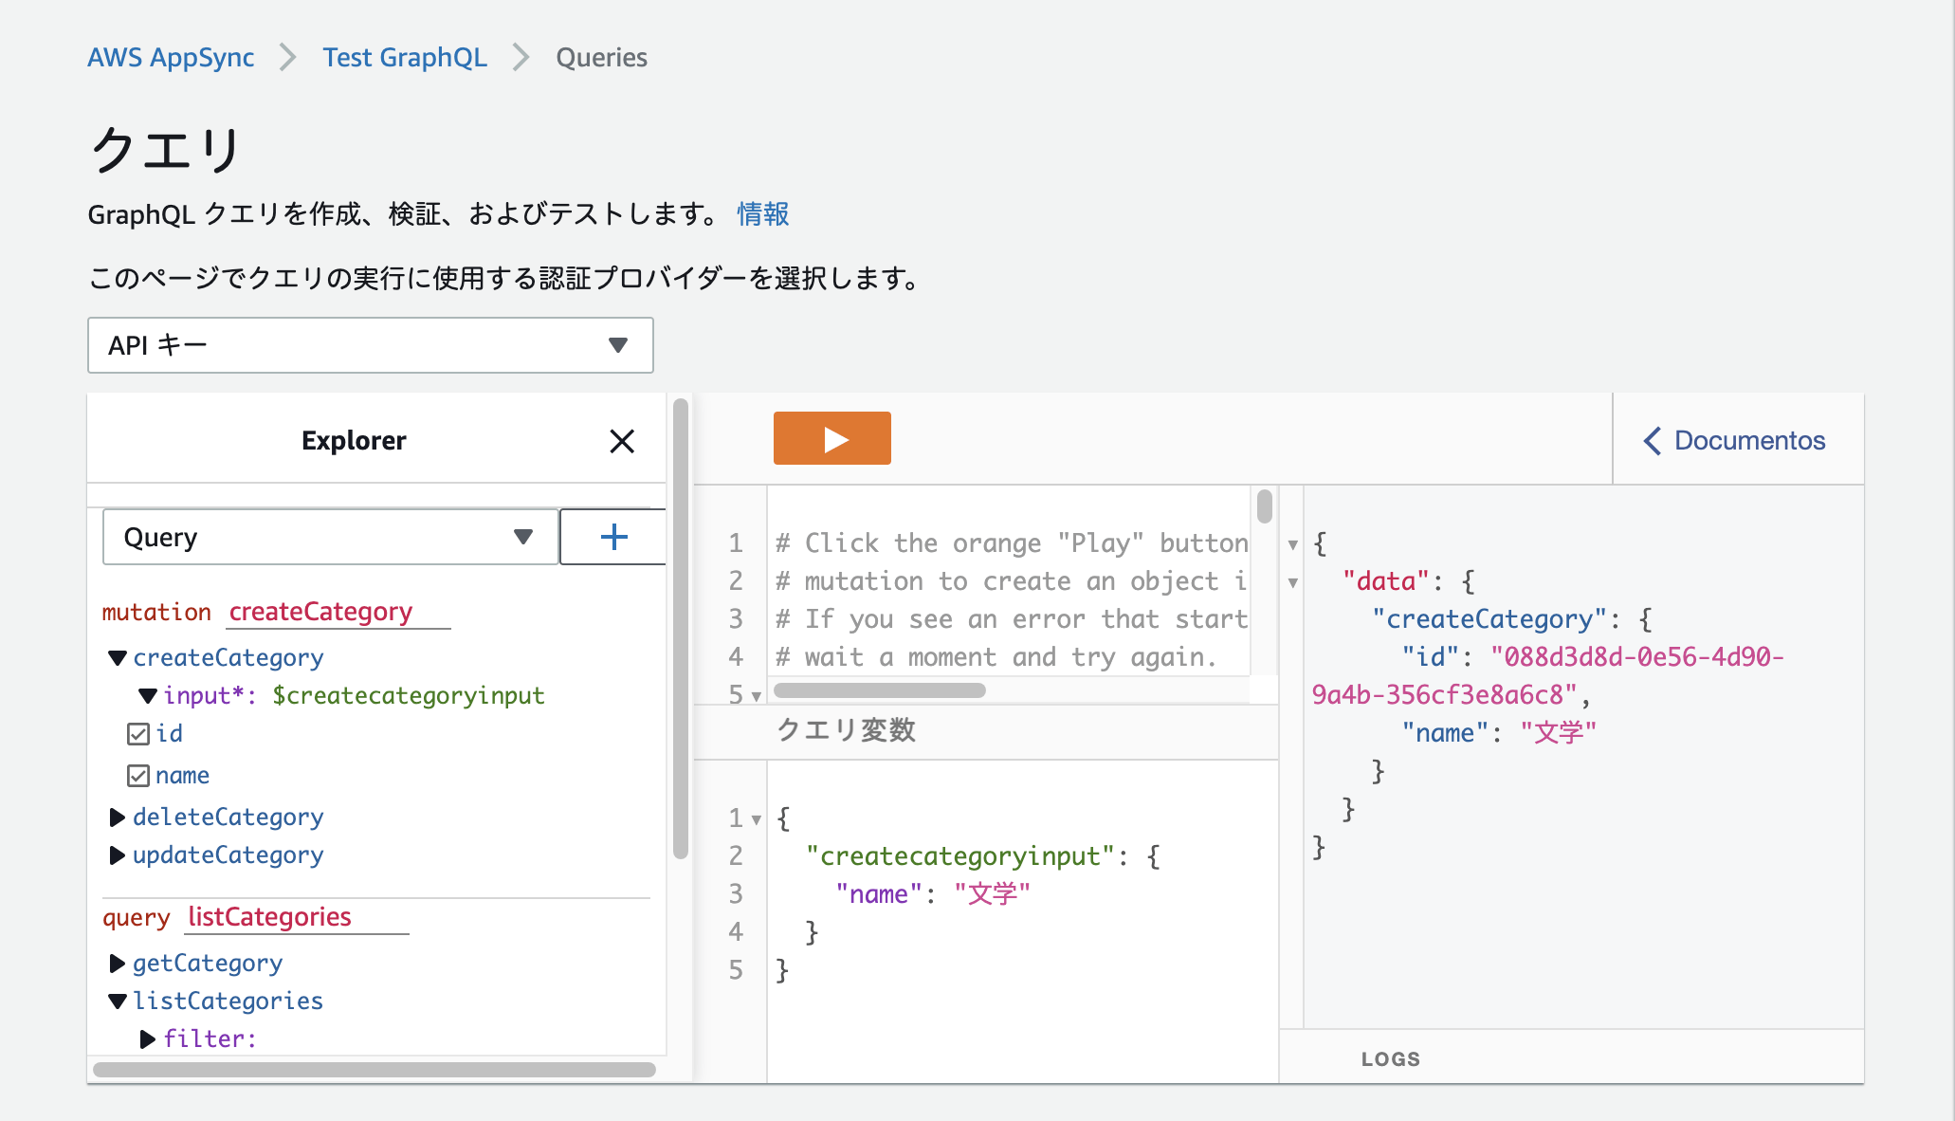Screen dimensions: 1955x1121
Task: Open the 情報 info link
Action: point(763,214)
